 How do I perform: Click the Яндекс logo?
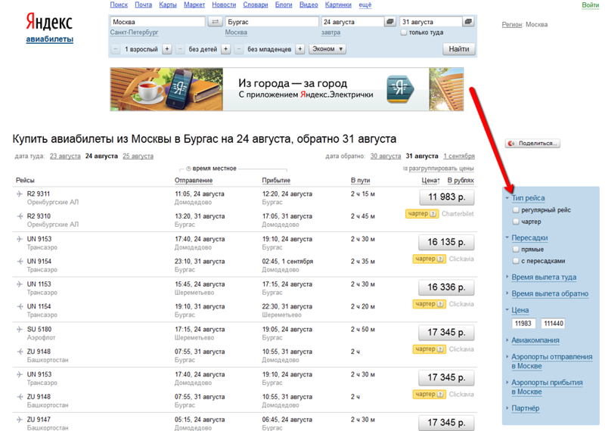(x=49, y=22)
